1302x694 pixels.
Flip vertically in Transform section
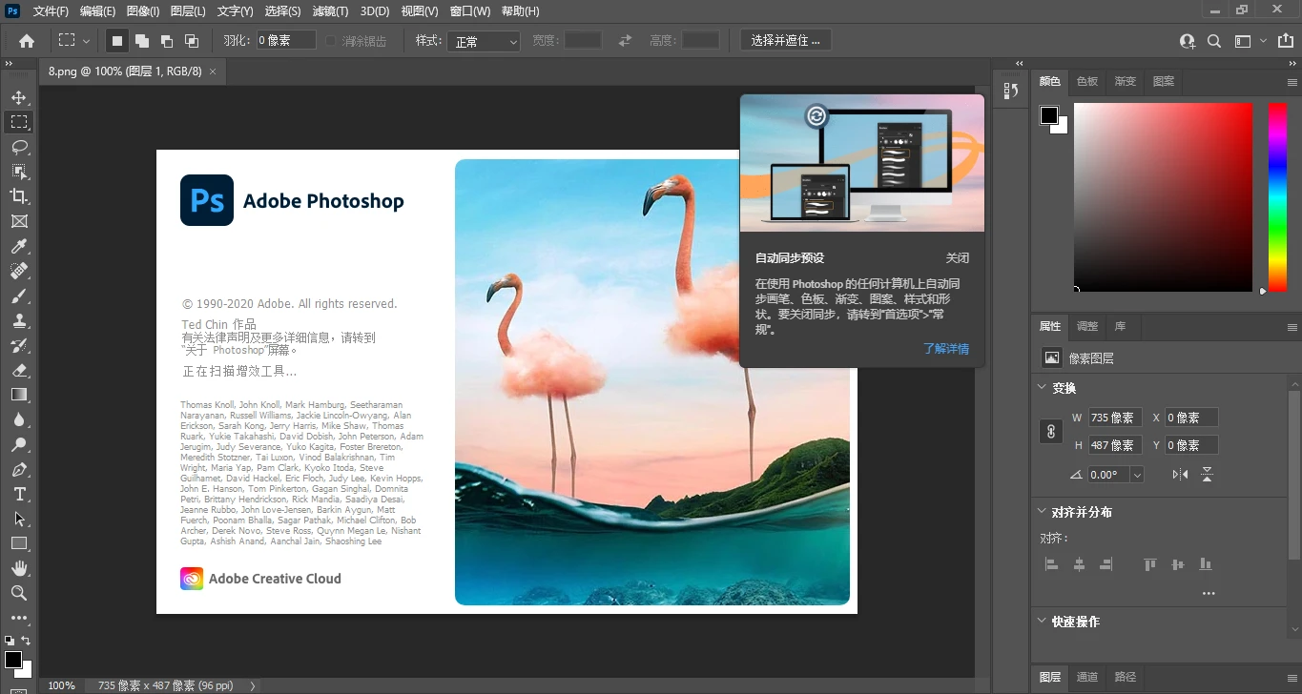click(1207, 474)
